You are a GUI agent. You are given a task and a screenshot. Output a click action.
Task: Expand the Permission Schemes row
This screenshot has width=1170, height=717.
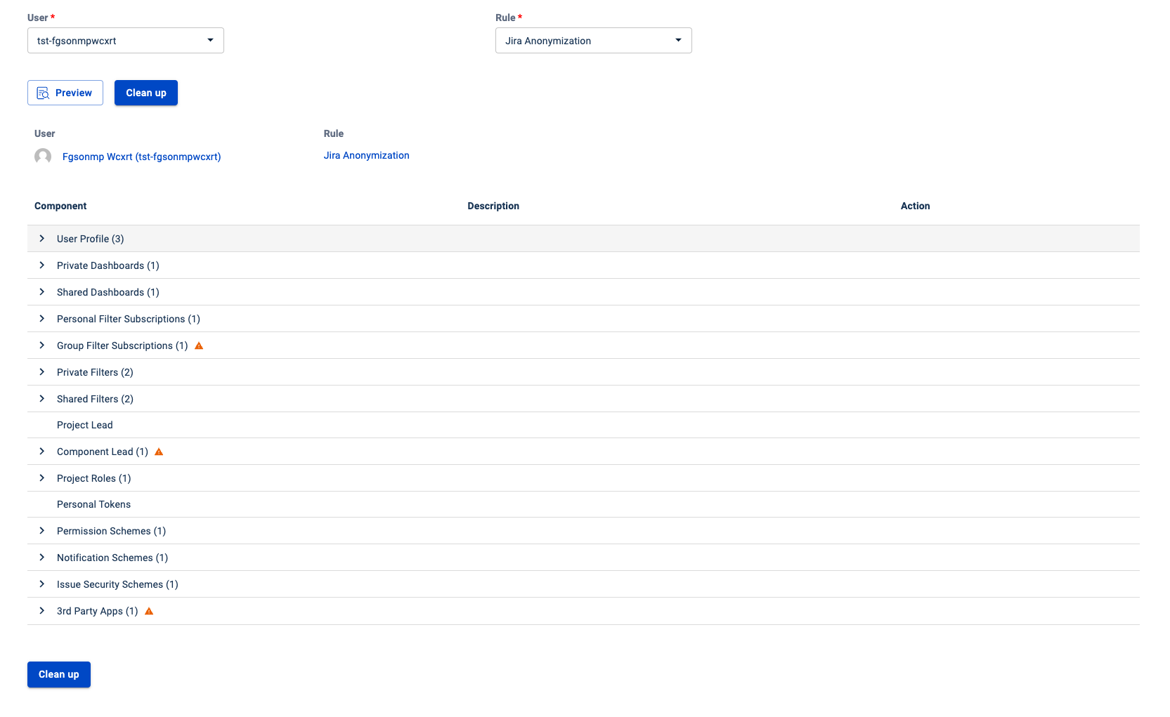pos(42,531)
